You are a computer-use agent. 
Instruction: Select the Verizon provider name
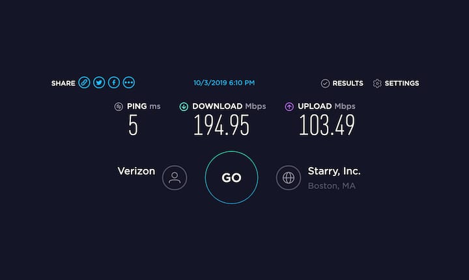[x=136, y=171]
